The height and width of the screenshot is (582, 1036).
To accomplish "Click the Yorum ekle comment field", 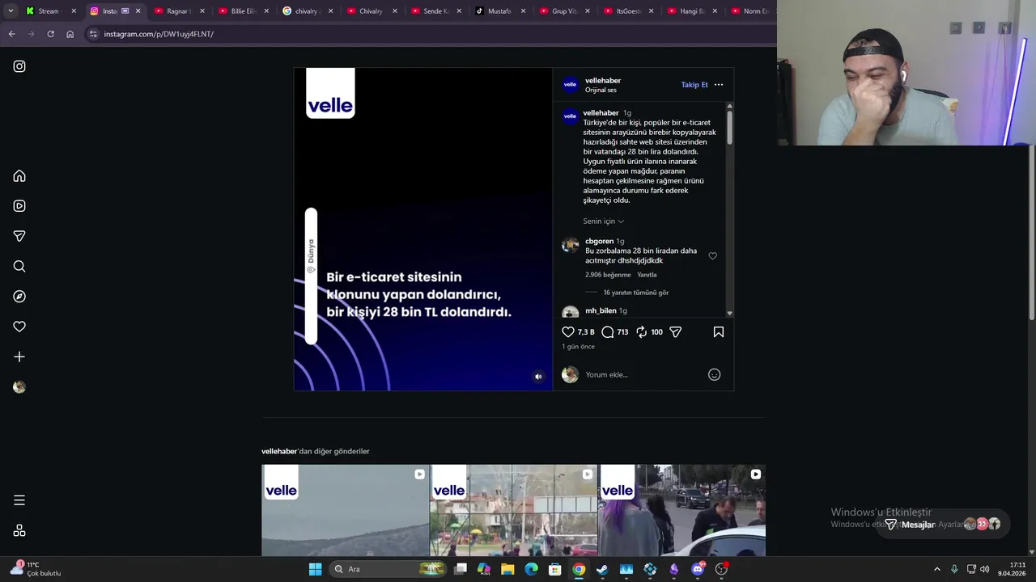I will [643, 375].
